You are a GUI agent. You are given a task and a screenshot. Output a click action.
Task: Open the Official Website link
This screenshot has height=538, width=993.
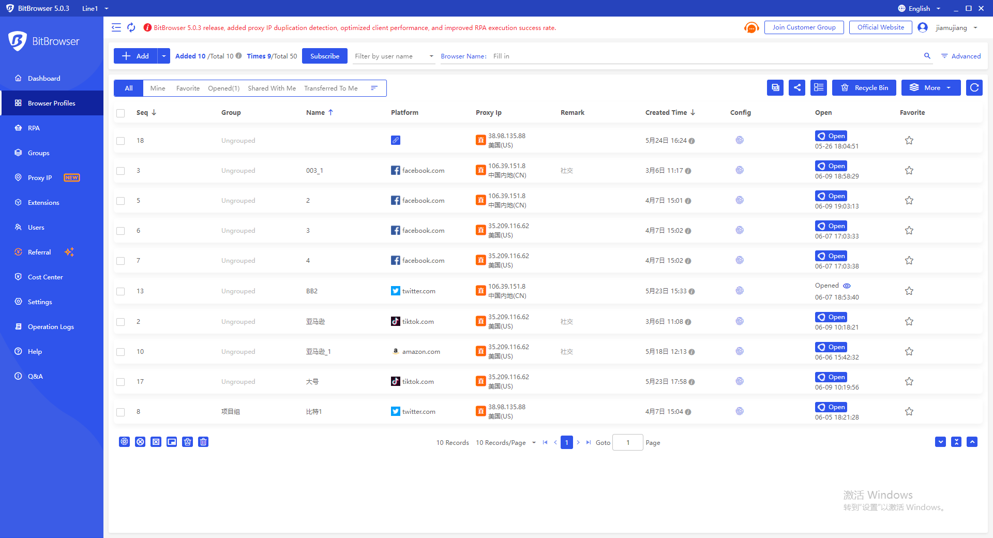click(x=880, y=27)
